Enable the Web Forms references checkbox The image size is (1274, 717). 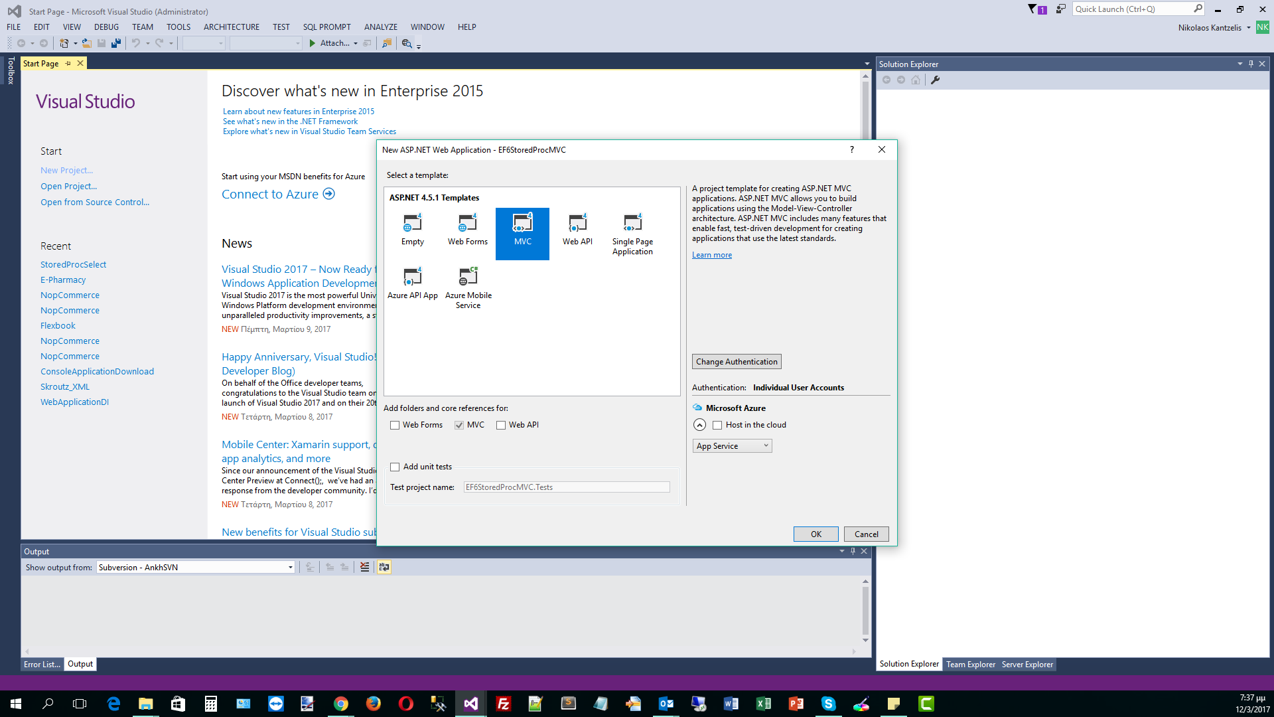point(395,425)
